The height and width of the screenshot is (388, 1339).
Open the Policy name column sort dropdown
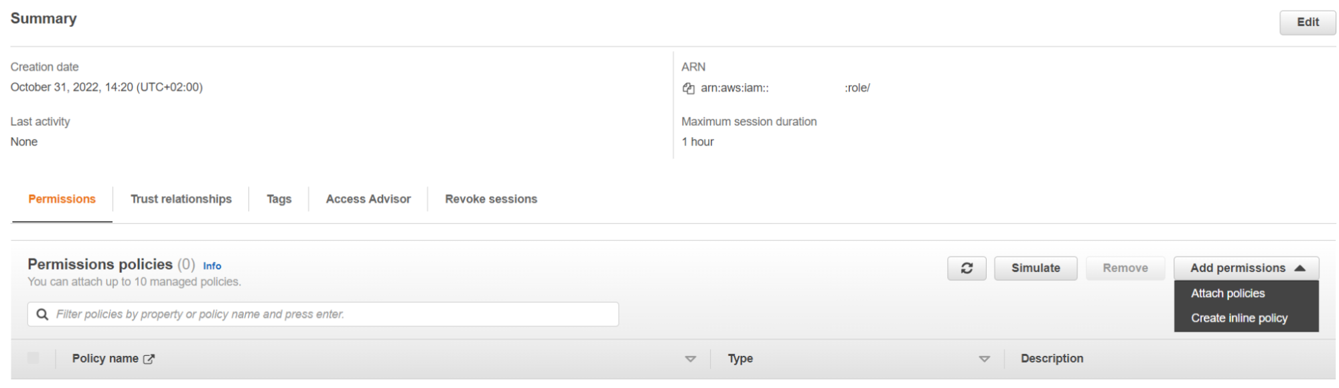pos(690,359)
